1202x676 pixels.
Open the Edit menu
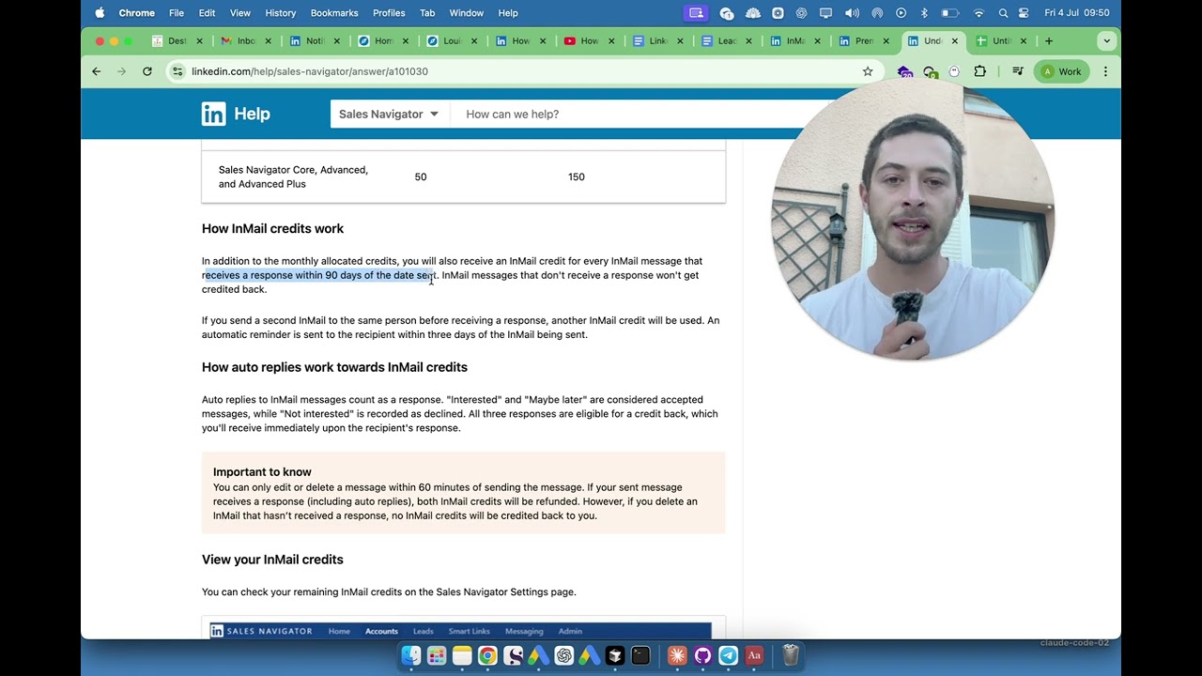207,13
